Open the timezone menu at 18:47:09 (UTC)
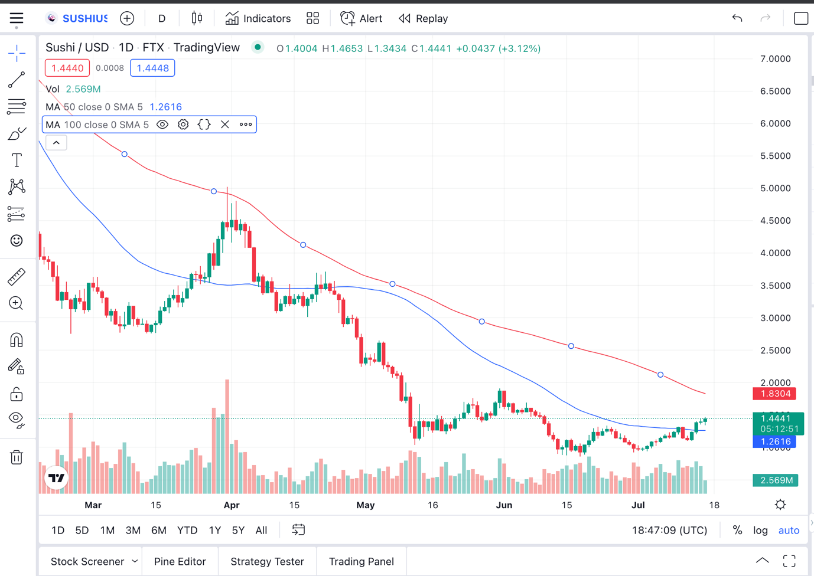814x576 pixels. pos(669,531)
